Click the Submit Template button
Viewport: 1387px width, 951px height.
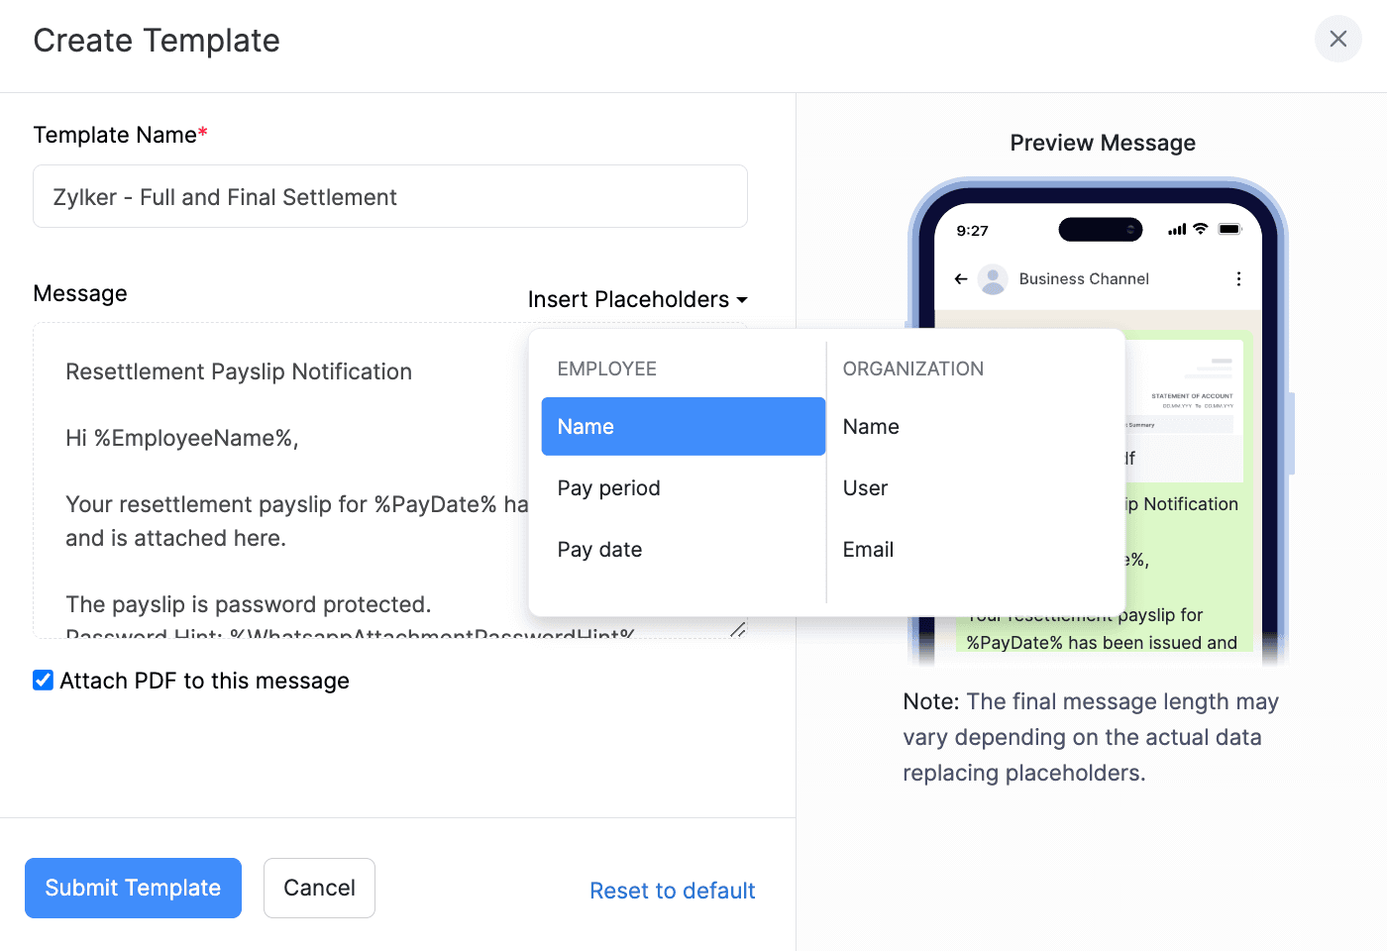pyautogui.click(x=133, y=888)
